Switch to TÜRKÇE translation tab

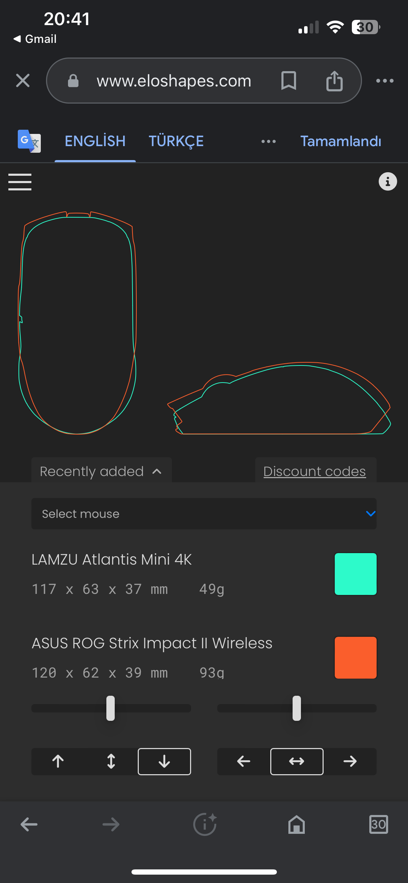[176, 141]
